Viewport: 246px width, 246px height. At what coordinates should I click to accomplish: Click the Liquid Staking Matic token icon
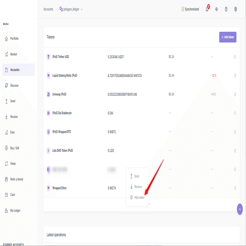(x=48, y=75)
